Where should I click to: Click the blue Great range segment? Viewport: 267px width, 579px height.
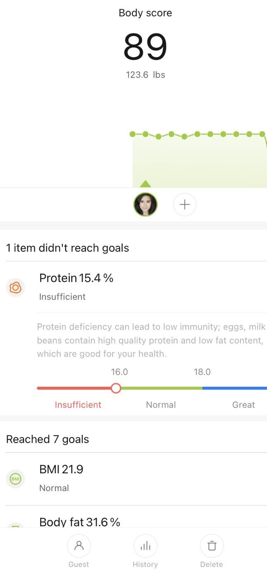click(234, 388)
